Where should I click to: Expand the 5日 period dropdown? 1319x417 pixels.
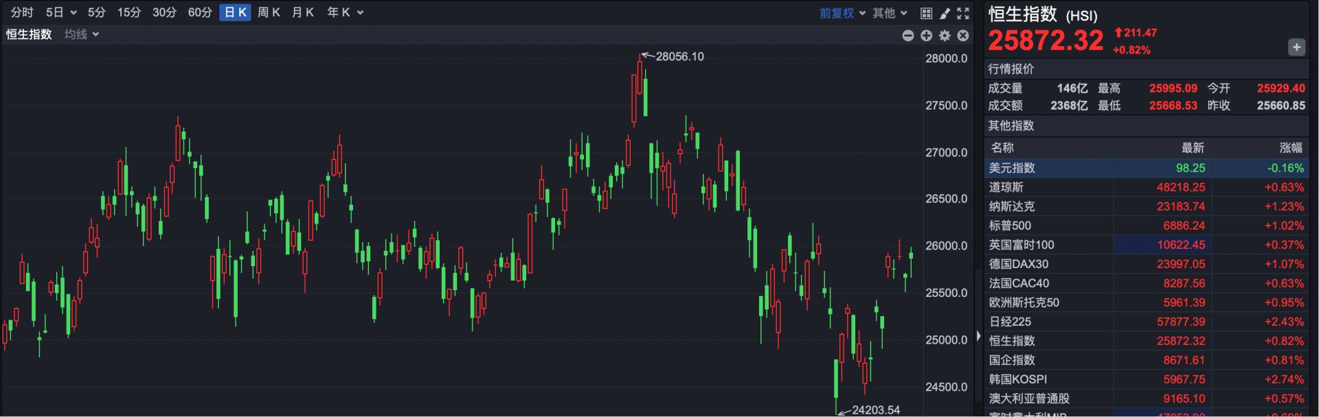pos(61,12)
